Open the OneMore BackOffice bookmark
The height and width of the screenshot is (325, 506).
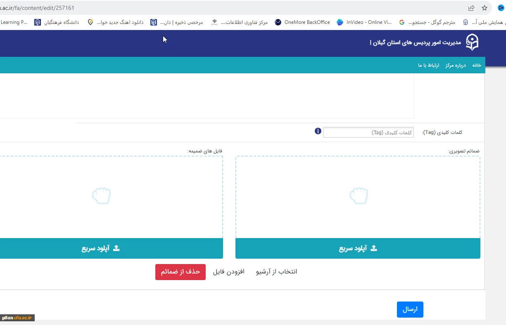pos(302,22)
